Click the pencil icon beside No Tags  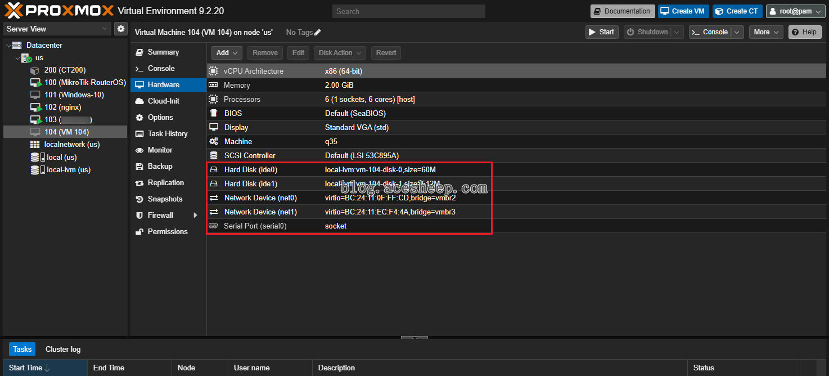[x=317, y=33]
